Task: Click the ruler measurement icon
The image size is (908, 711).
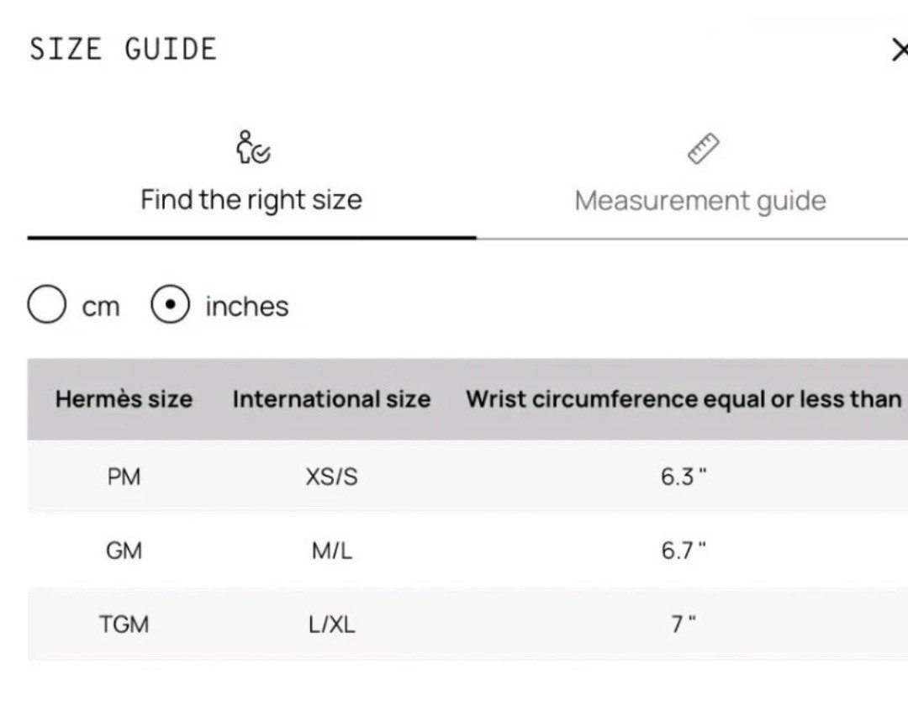Action: 703,148
